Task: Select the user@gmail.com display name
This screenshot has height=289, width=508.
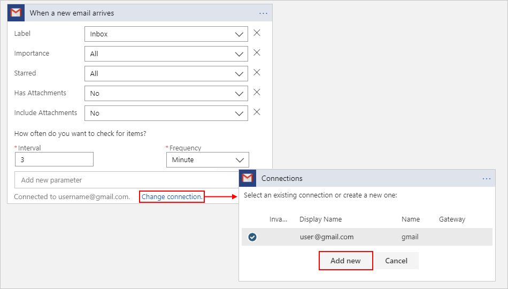Action: tap(327, 237)
